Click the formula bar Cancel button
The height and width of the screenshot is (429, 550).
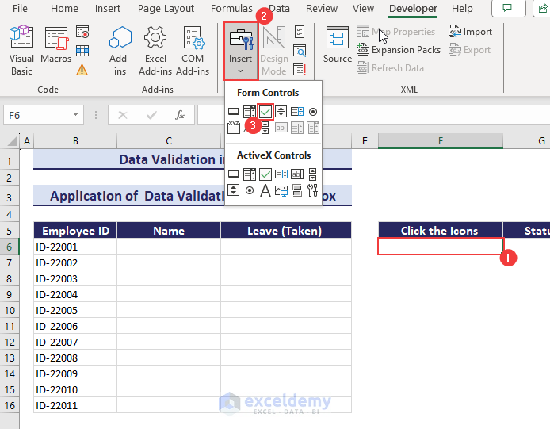click(123, 115)
